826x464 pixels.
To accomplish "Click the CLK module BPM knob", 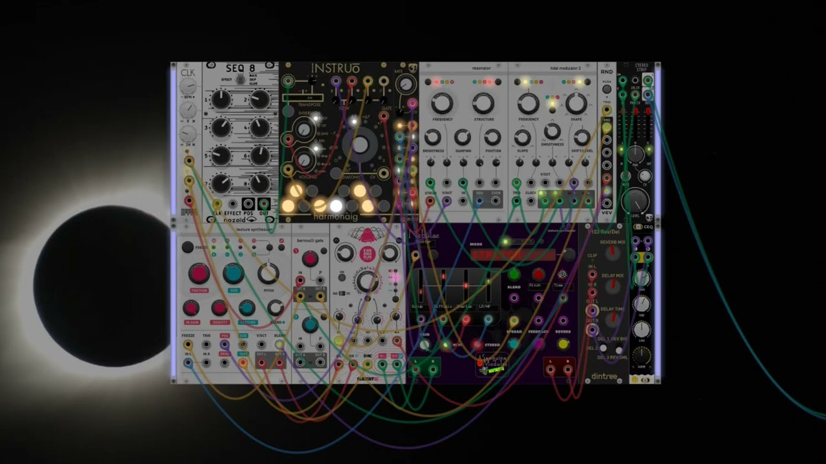I will click(188, 87).
